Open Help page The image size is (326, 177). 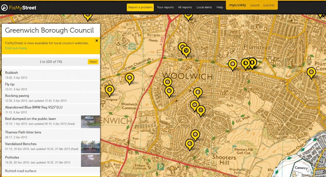(x=220, y=7)
